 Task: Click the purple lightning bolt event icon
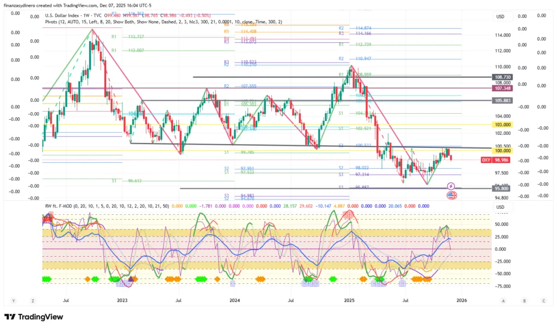(451, 187)
